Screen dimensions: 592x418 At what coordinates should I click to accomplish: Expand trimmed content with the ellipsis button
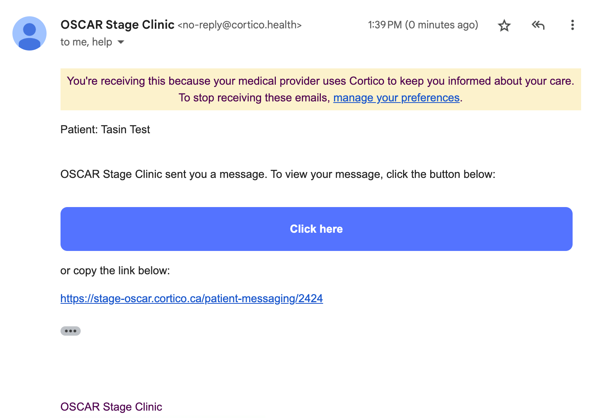pyautogui.click(x=71, y=331)
